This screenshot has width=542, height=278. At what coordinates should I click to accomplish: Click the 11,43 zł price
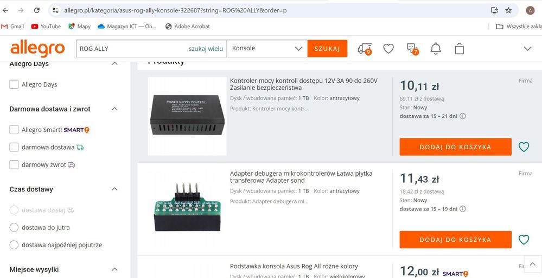(x=419, y=178)
